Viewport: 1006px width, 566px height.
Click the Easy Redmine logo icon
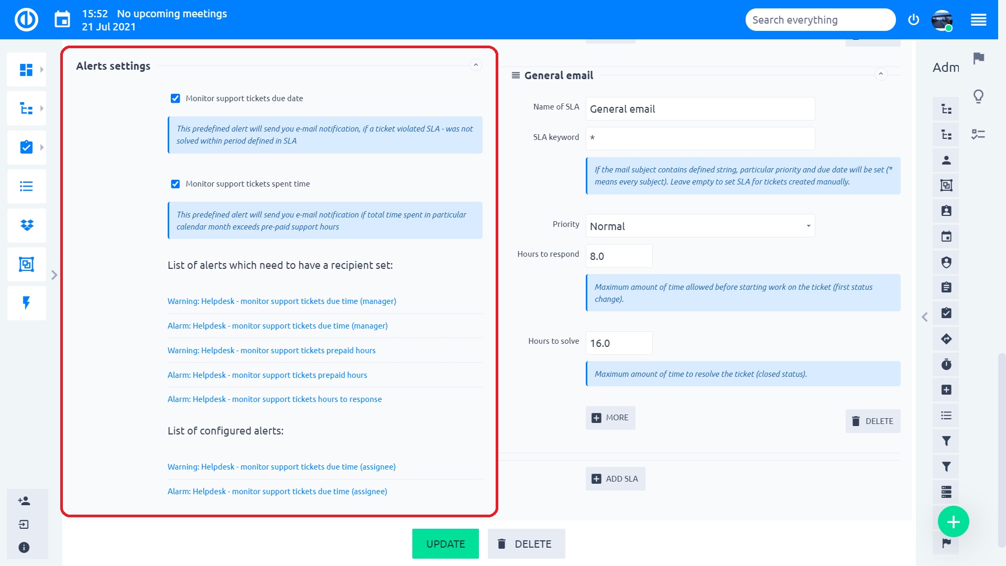click(26, 20)
